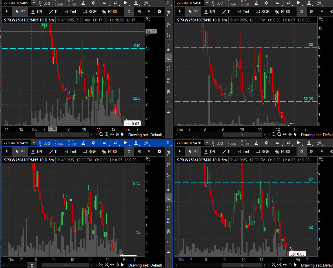
Task: Select the B180 percent tool in the C5415 chart
Action: 110,152
